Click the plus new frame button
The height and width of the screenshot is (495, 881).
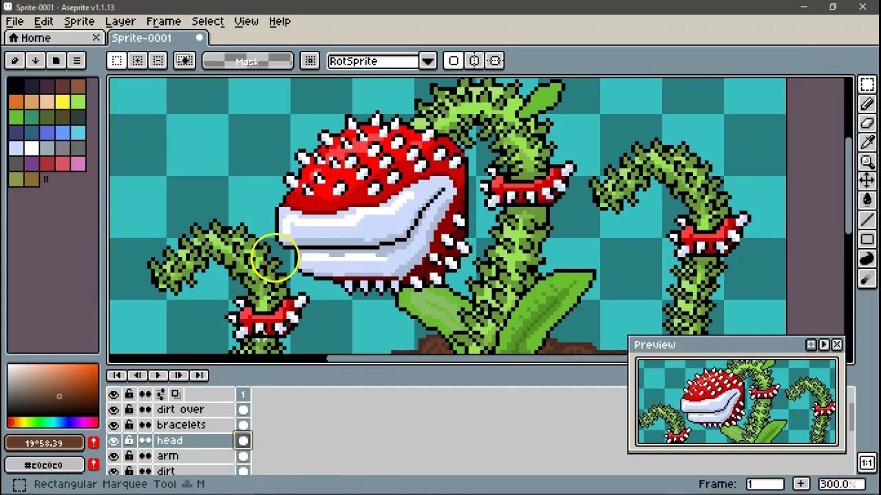[x=800, y=484]
